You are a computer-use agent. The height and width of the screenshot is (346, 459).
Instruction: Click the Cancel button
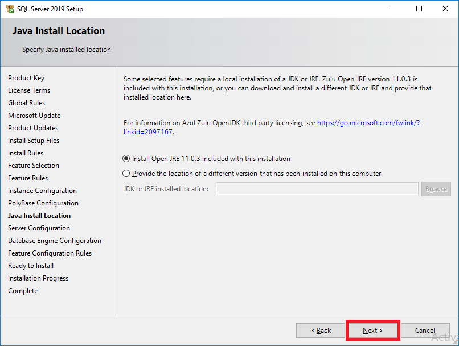(x=425, y=331)
